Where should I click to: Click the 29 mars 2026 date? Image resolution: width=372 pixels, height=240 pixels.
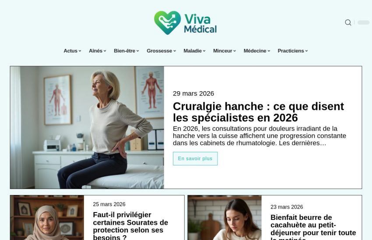pos(193,93)
